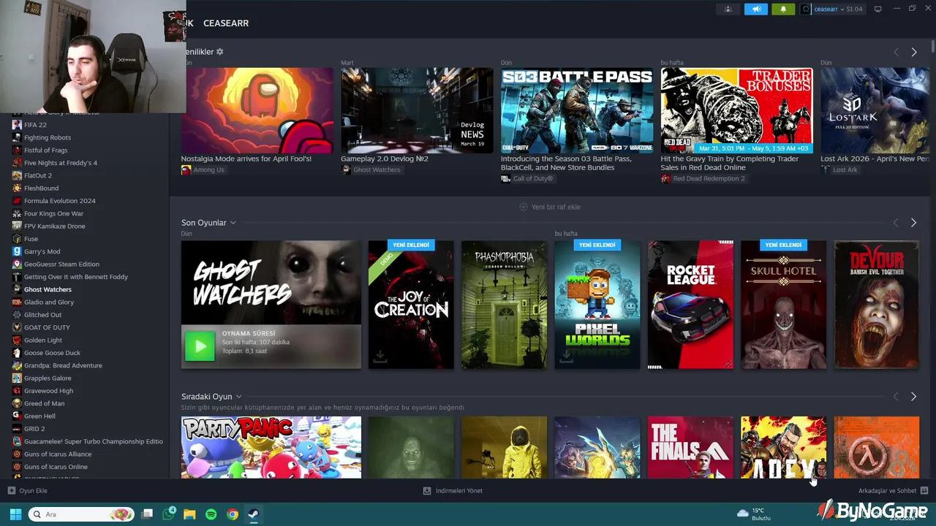Image resolution: width=936 pixels, height=526 pixels.
Task: Click download icon on Pixel Worlds cover
Action: coord(566,357)
